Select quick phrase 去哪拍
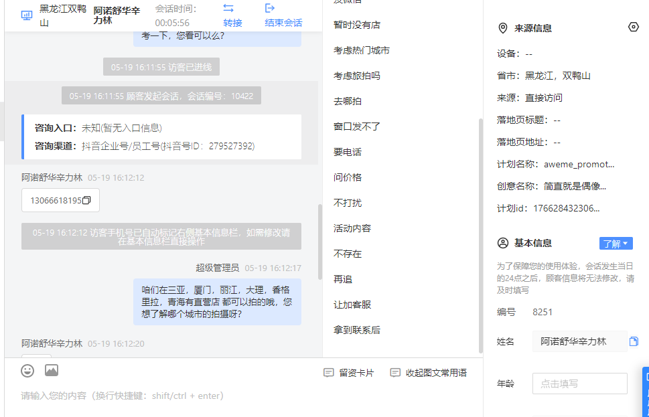 (348, 101)
